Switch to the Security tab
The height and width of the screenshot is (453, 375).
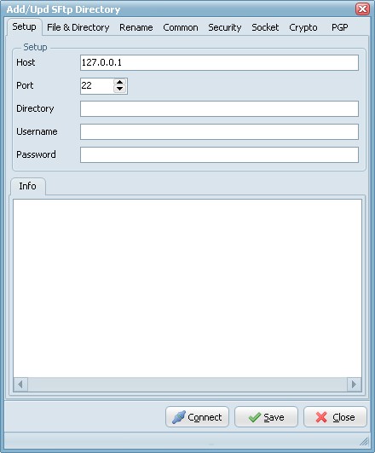(x=225, y=27)
